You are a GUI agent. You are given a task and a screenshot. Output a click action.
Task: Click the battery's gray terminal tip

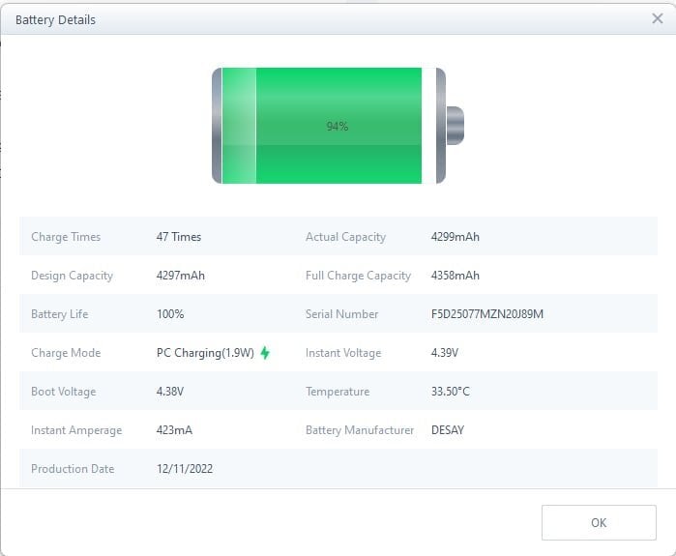(x=456, y=126)
